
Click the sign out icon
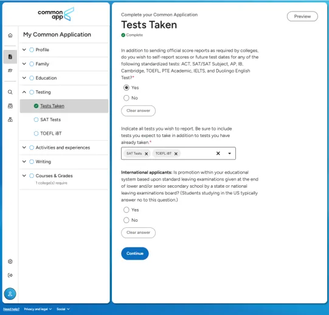click(10, 275)
